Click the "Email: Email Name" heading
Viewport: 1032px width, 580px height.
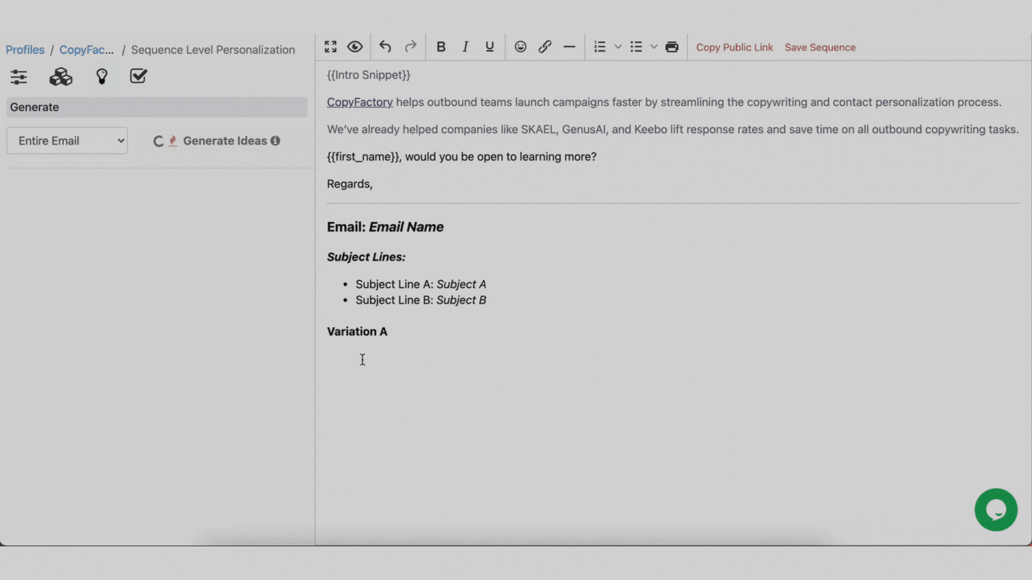(x=386, y=227)
